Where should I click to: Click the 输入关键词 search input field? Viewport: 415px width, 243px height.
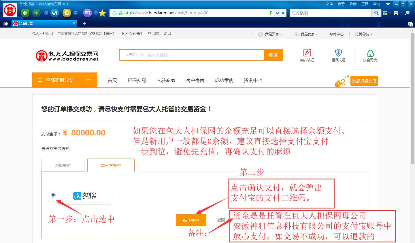(x=202, y=55)
